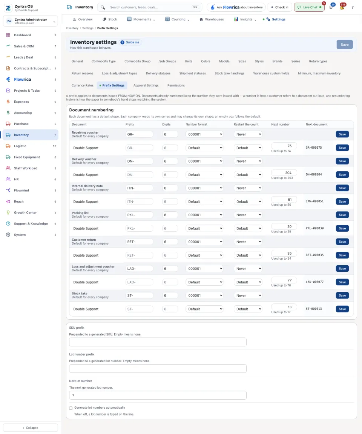Open Customer return Number format dropdown
The height and width of the screenshot is (434, 362).
pos(204,242)
